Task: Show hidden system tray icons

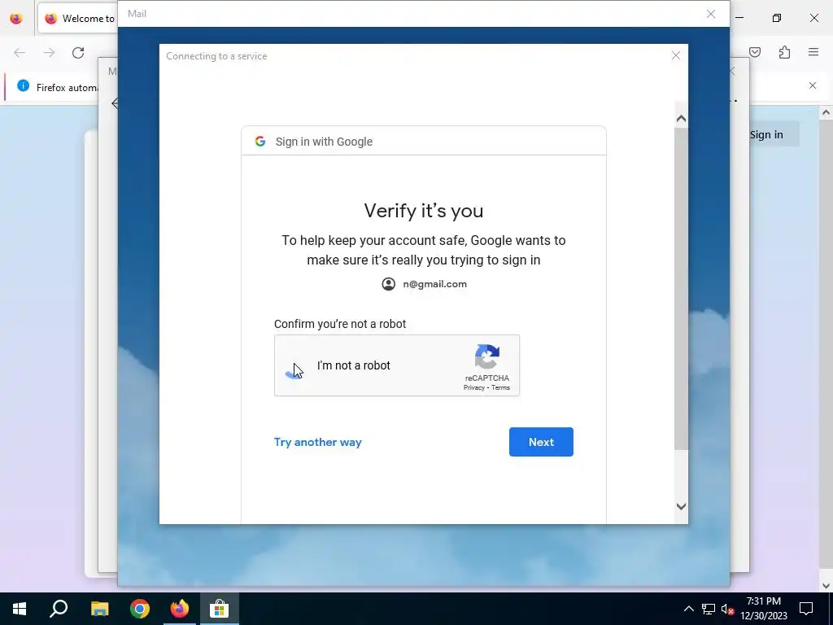Action: click(688, 609)
